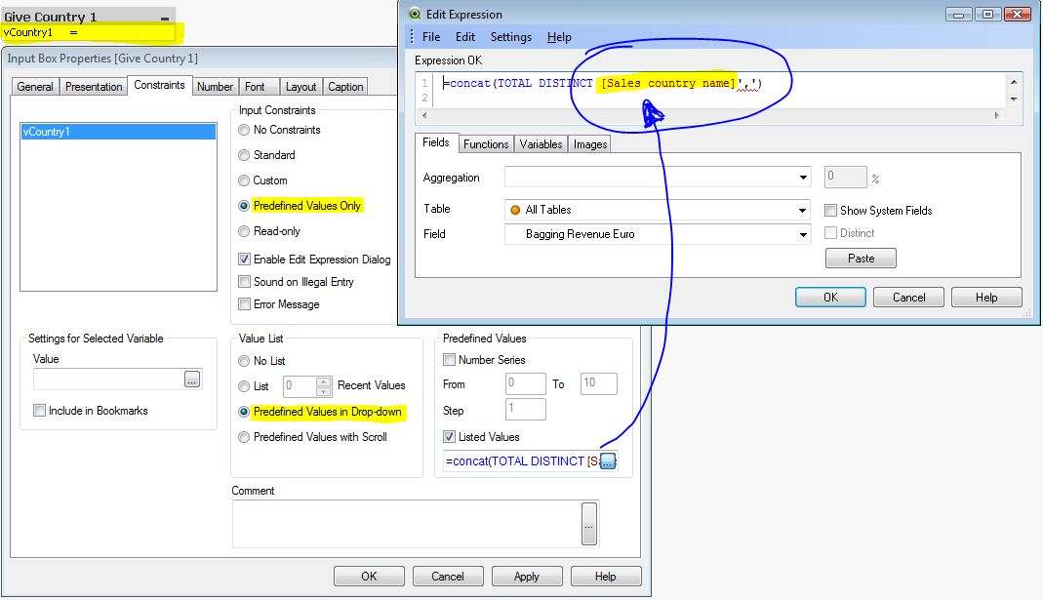Expand the Aggregation dropdown
This screenshot has height=600, width=1043.
pyautogui.click(x=803, y=178)
